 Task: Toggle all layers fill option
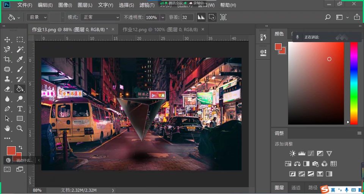pos(223,17)
